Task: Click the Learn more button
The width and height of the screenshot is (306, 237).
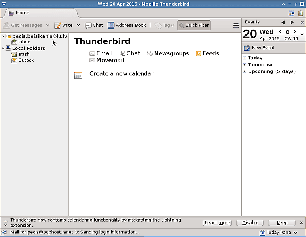Action: tap(217, 223)
